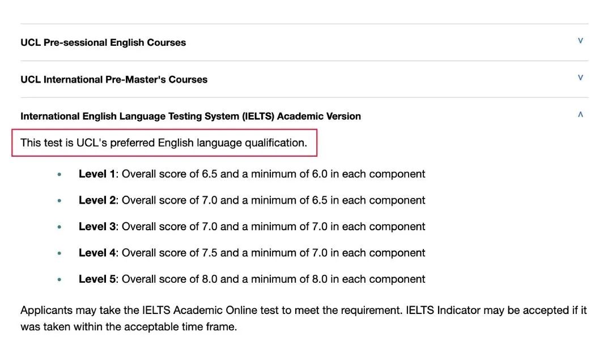The image size is (612, 353).
Task: Click the highlighted preferred English qualification sentence
Action: [x=164, y=143]
